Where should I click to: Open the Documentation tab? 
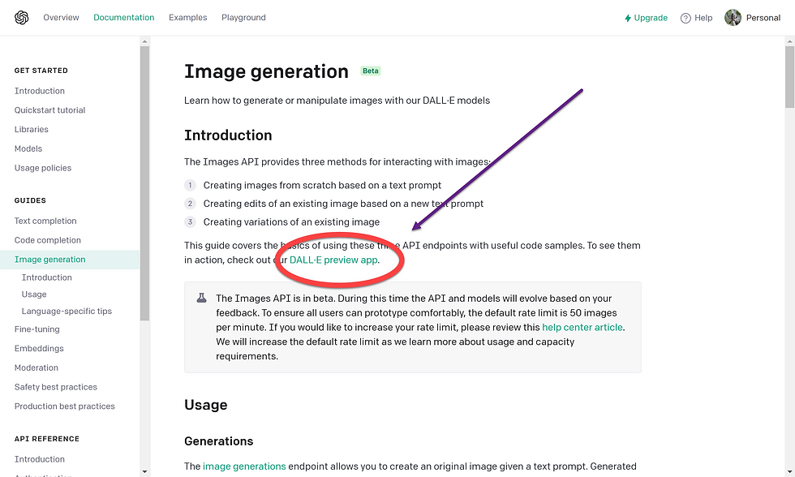pyautogui.click(x=123, y=18)
